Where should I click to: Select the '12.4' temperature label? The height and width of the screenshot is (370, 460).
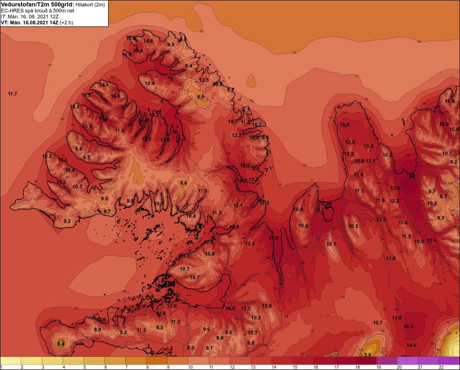point(250,244)
